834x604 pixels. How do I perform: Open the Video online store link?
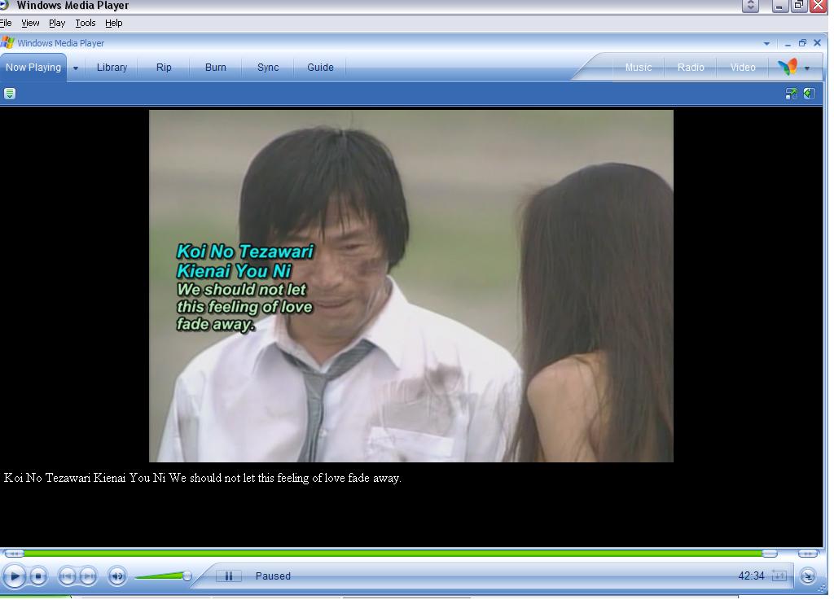743,68
